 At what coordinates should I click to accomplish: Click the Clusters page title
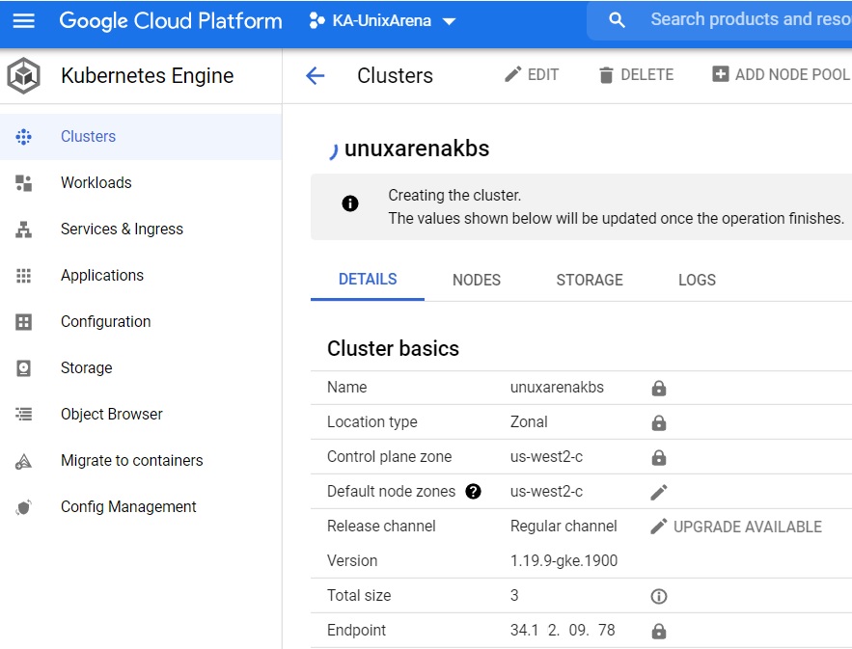pos(395,75)
